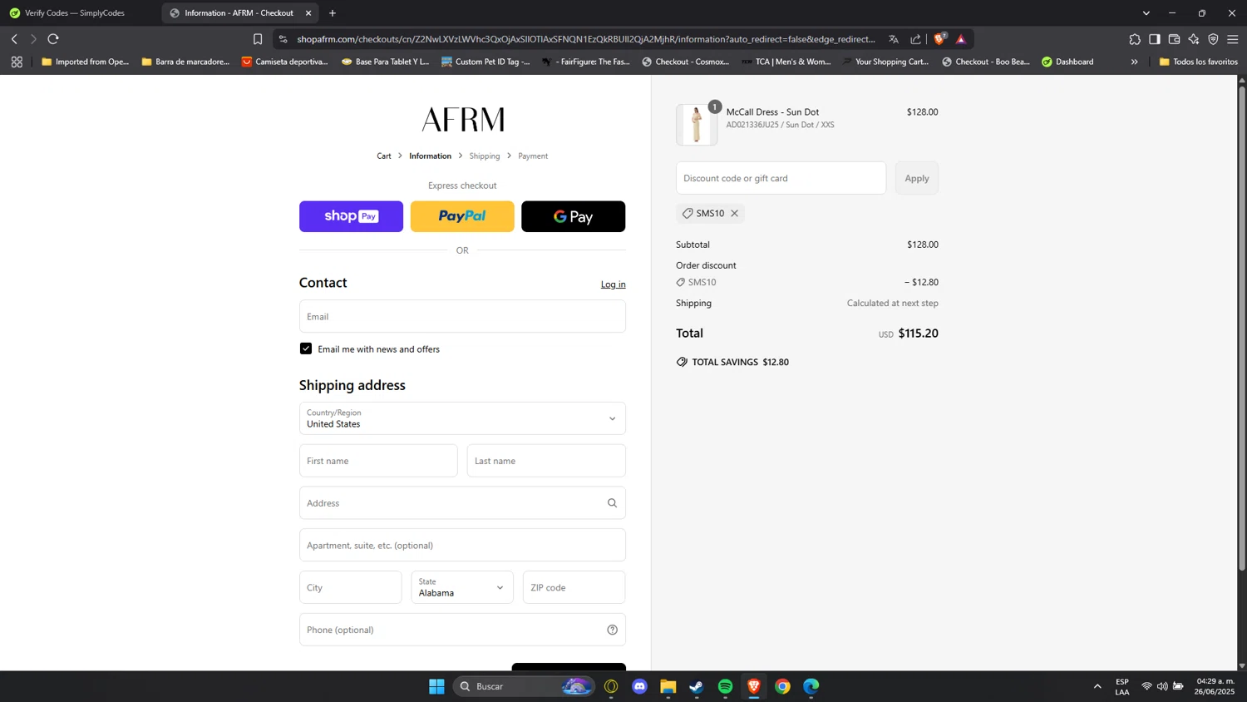Focus the Discount code or gift card field
1247x702 pixels.
click(781, 178)
